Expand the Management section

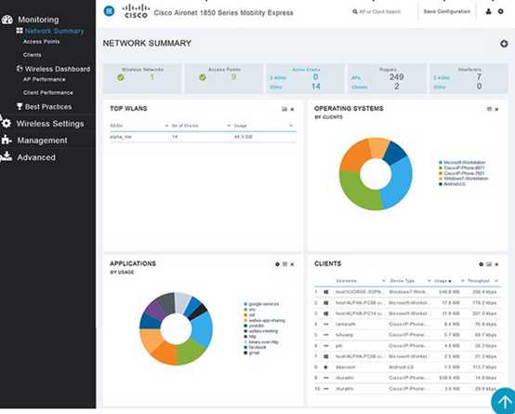42,140
